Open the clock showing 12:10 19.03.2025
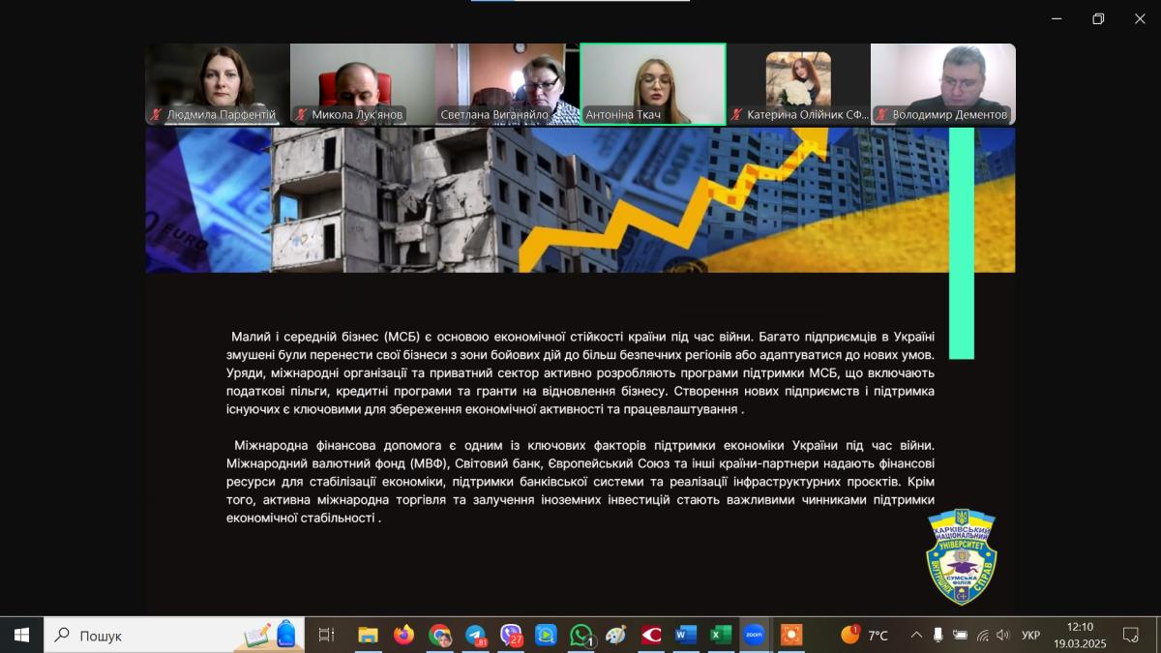1161x653 pixels. coord(1080,635)
